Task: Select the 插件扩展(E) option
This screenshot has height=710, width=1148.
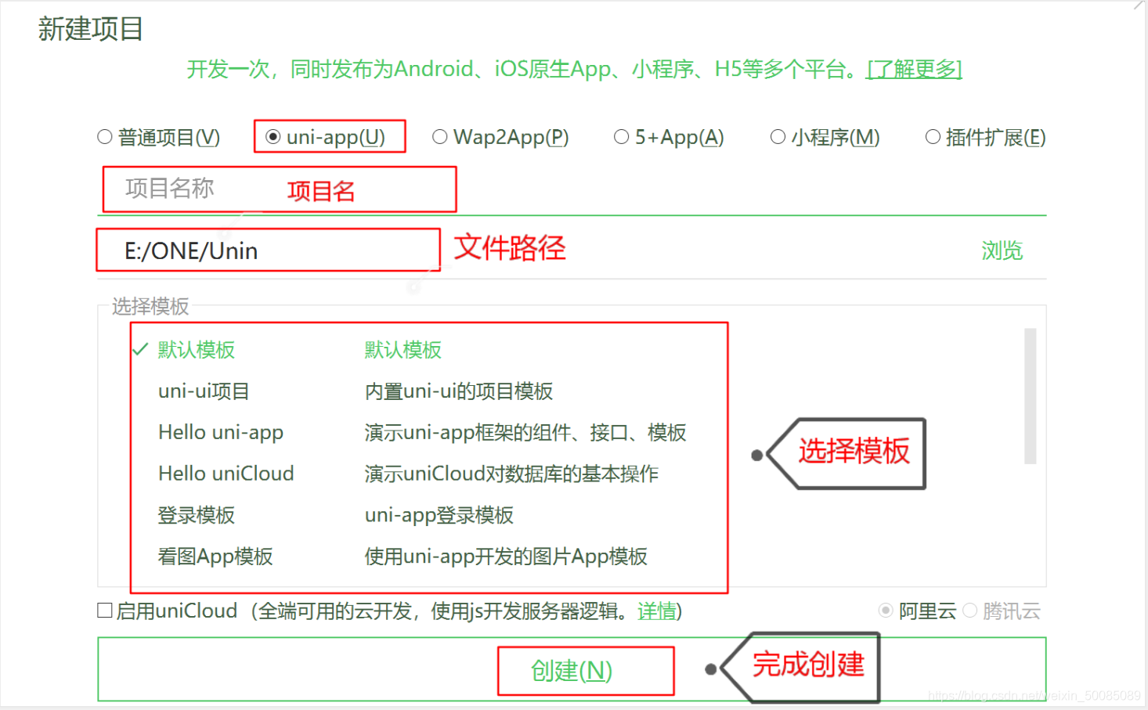Action: pyautogui.click(x=932, y=136)
